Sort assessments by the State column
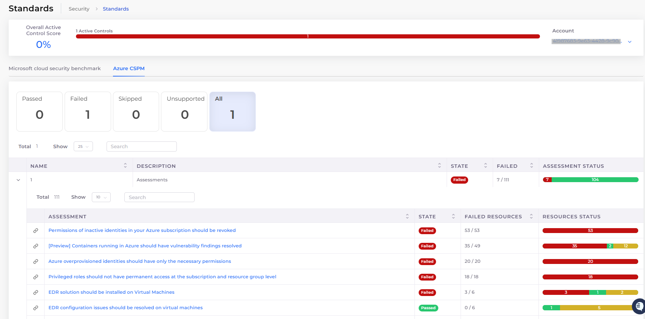 click(453, 216)
